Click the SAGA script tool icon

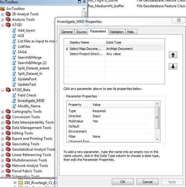click(x=14, y=52)
